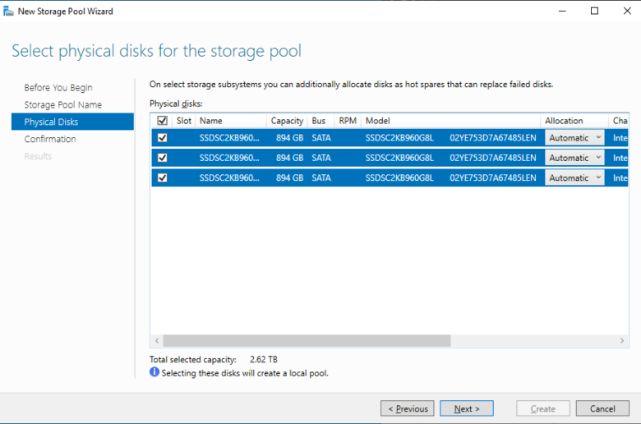Click the second row's SATA bus cell

point(321,158)
